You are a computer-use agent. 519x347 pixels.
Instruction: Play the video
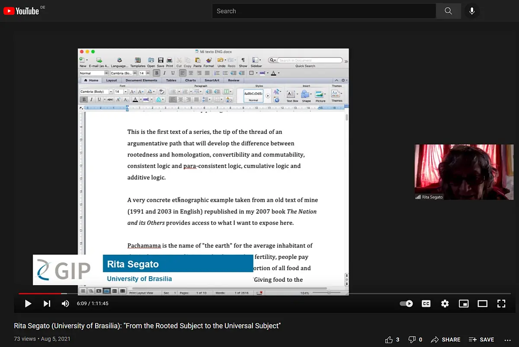(x=28, y=303)
